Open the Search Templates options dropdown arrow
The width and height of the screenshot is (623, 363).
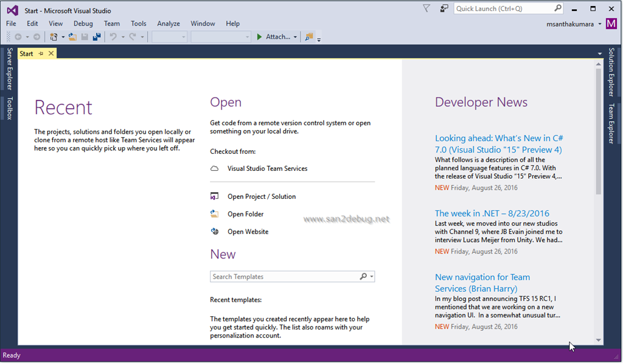pos(372,277)
